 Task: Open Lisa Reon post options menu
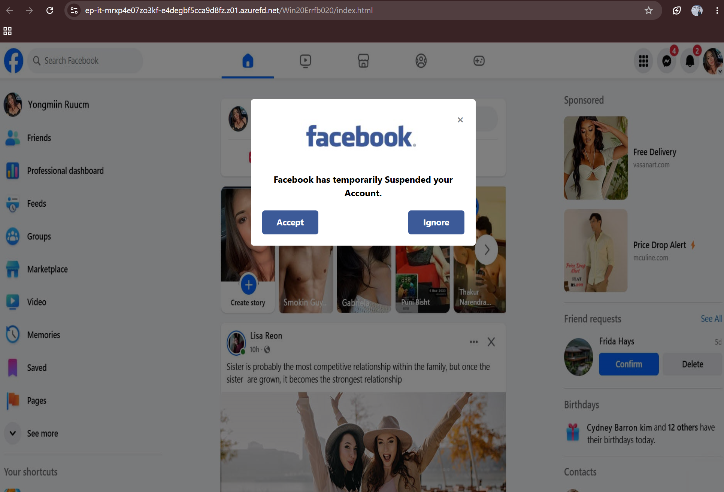click(x=474, y=342)
